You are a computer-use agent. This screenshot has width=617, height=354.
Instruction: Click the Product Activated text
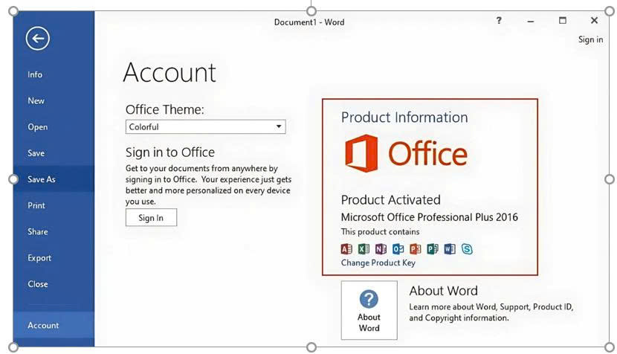click(x=391, y=199)
